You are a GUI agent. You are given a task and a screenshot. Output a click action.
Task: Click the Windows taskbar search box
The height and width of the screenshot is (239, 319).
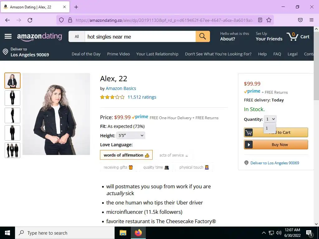pyautogui.click(x=65, y=233)
